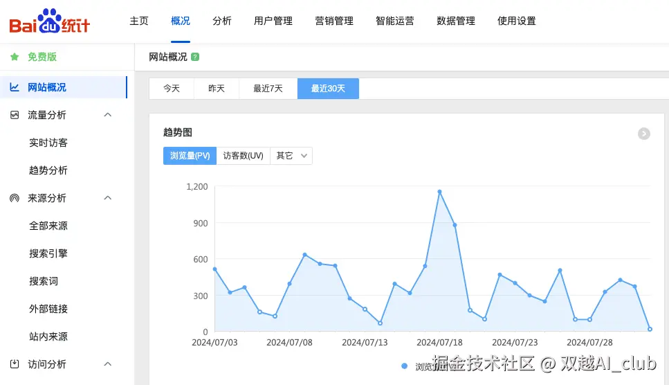The width and height of the screenshot is (669, 385).
Task: Collapse the 流量分析 section chevron
Action: (x=108, y=115)
